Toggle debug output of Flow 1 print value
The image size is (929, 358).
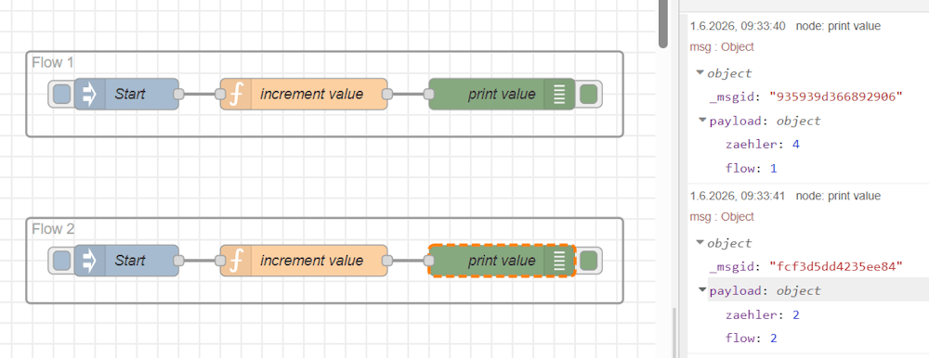pos(588,94)
